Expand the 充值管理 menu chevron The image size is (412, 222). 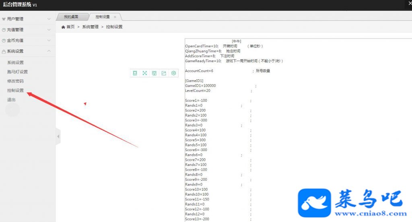49,30
